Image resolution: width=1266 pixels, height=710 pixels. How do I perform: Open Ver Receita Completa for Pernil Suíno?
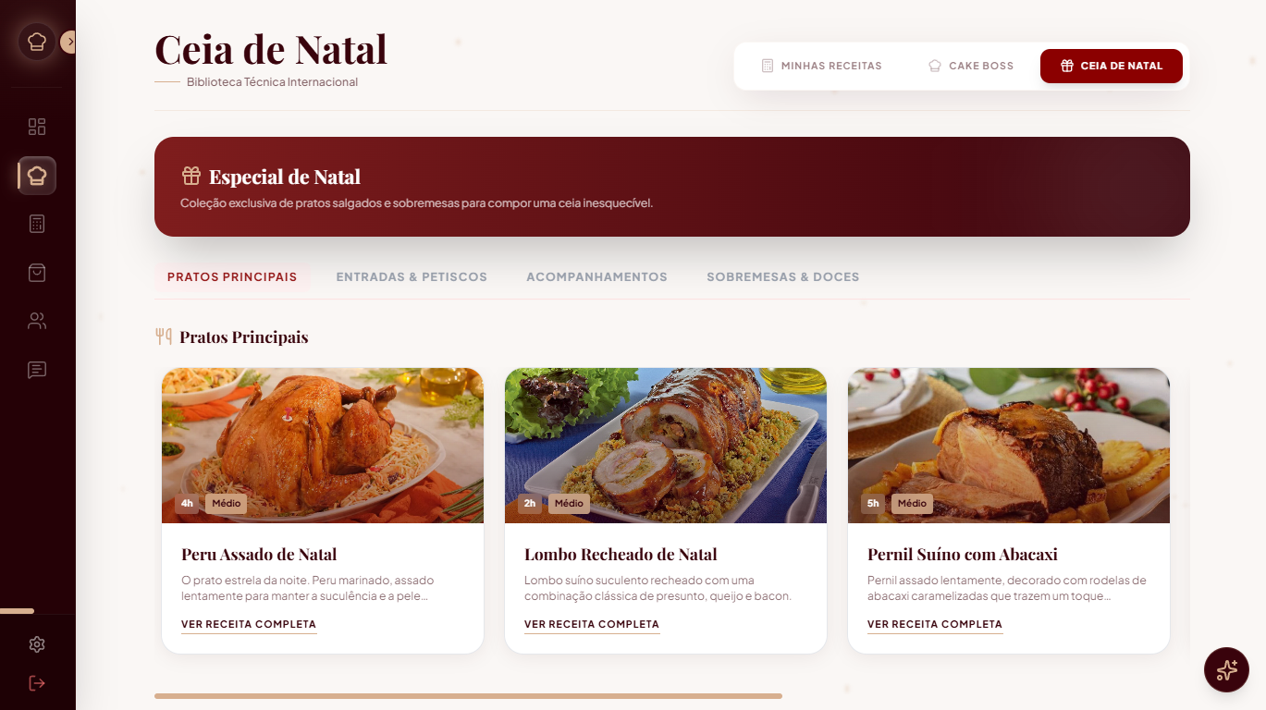point(935,624)
